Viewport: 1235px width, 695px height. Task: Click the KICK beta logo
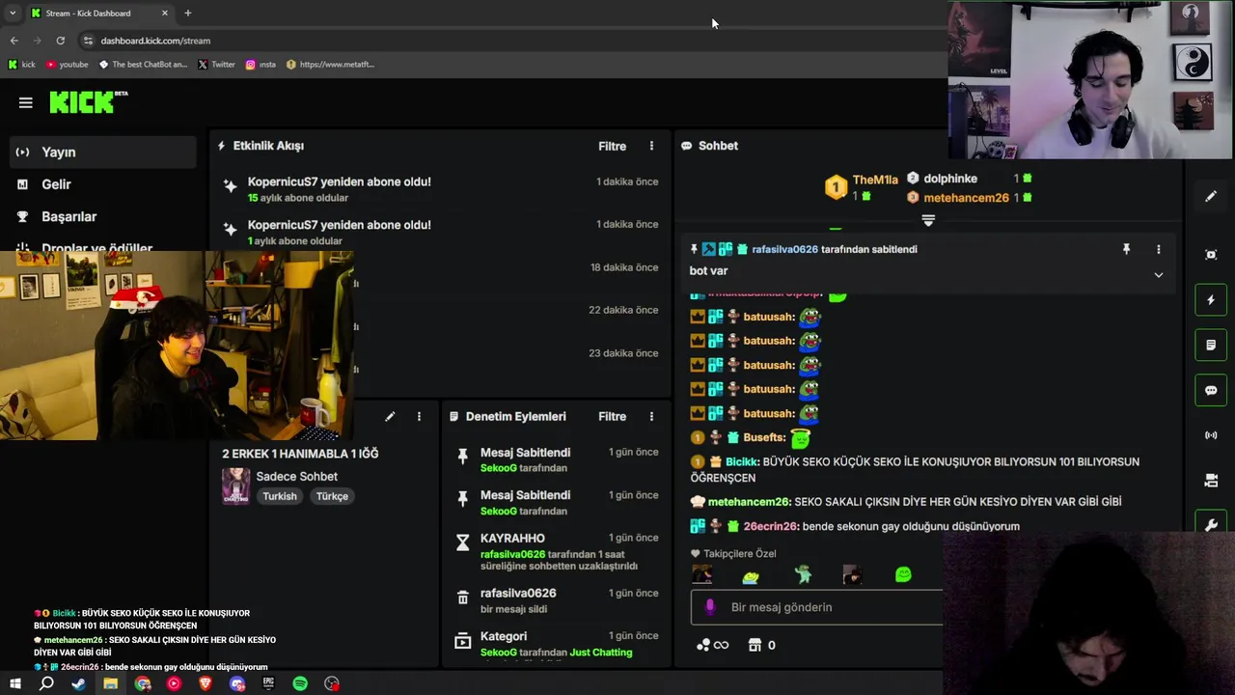click(89, 101)
